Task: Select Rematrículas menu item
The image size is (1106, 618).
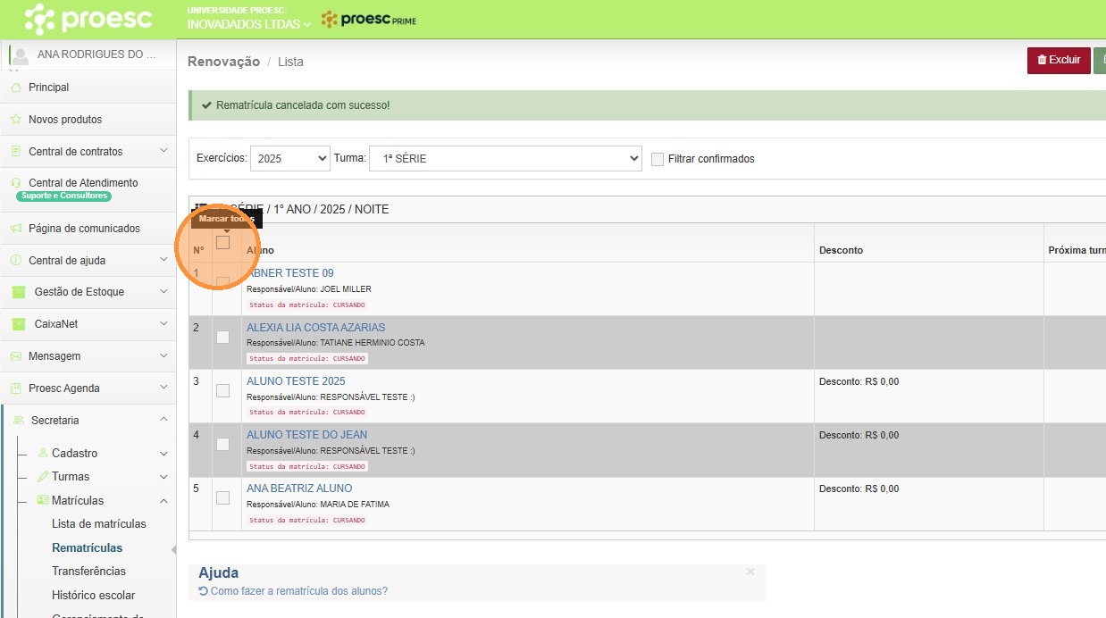Action: (x=88, y=548)
